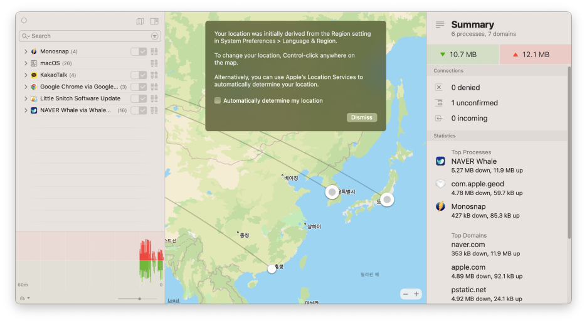The width and height of the screenshot is (587, 323).
Task: Toggle the Google Chrome rule switch
Action: [x=139, y=87]
